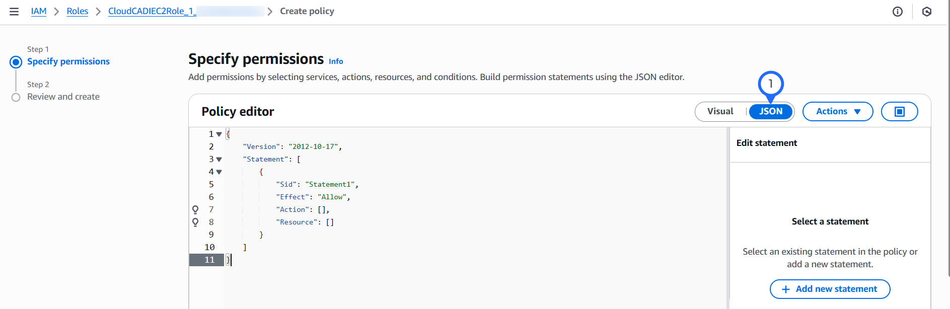Viewport: 950px width, 309px height.
Task: Open the Actions dropdown menu
Action: (x=837, y=112)
